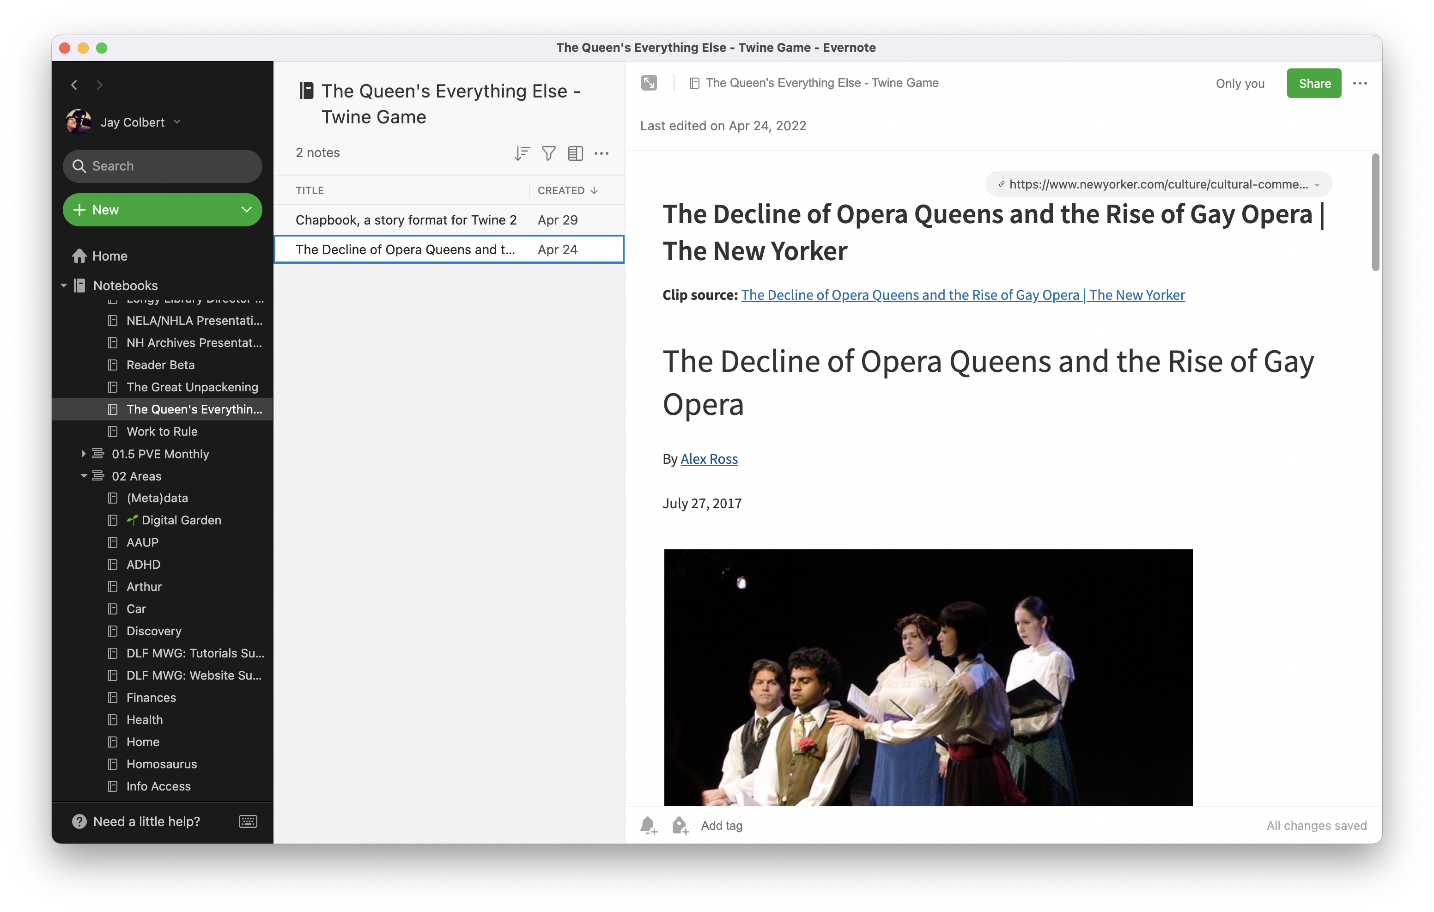Open the Chapbook story format note
The height and width of the screenshot is (912, 1434).
[x=406, y=220]
